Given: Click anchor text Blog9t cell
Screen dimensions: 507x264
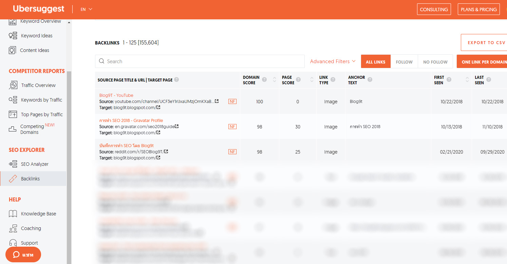Looking at the screenshot, I should [356, 101].
